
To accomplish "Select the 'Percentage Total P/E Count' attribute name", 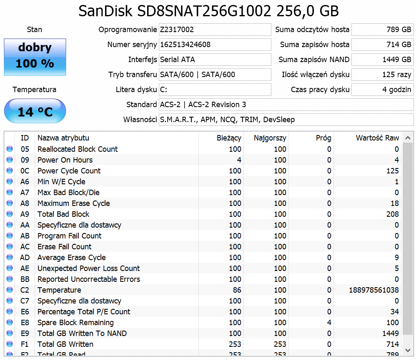I will [84, 312].
